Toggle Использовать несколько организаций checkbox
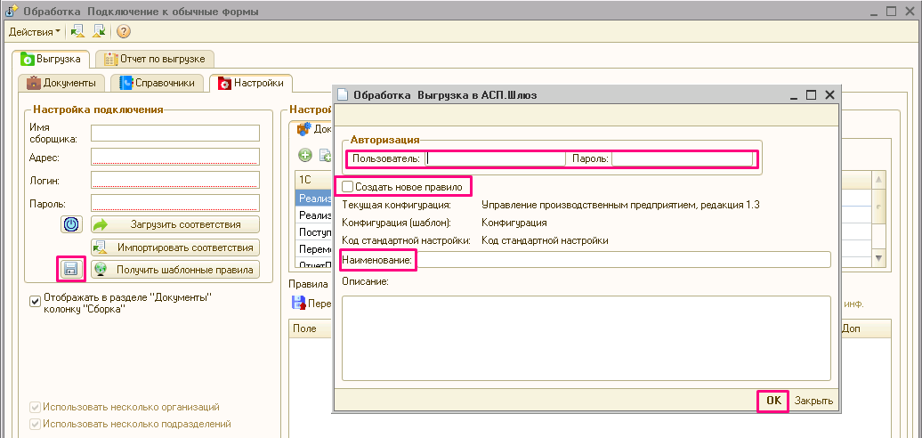This screenshot has width=922, height=438. click(35, 407)
